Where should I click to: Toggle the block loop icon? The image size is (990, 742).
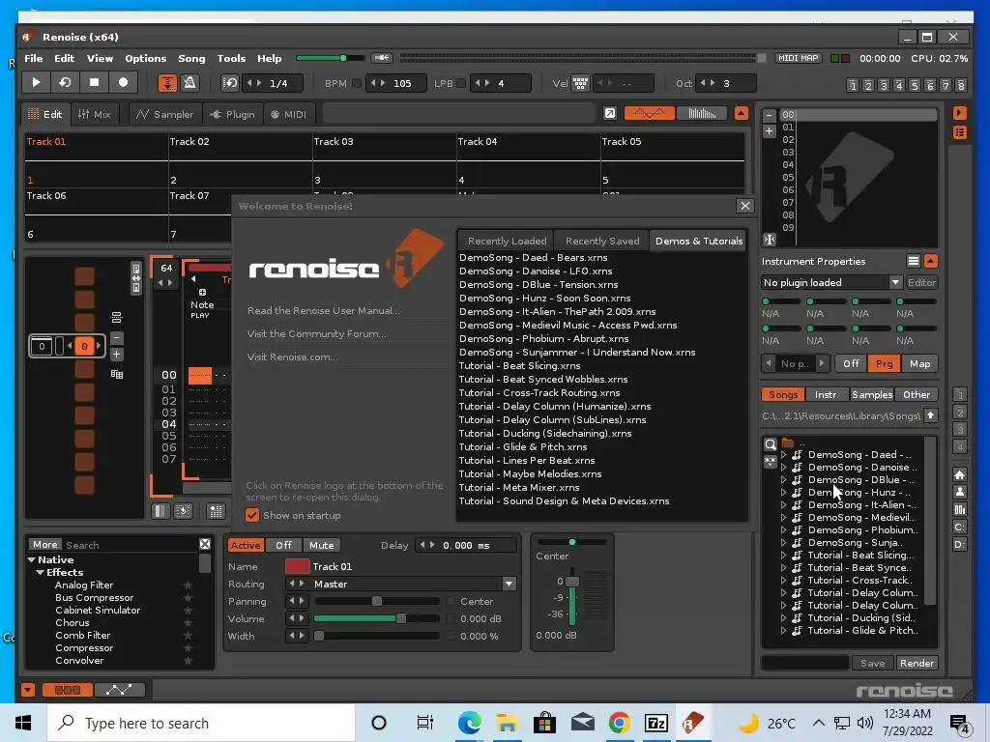230,83
